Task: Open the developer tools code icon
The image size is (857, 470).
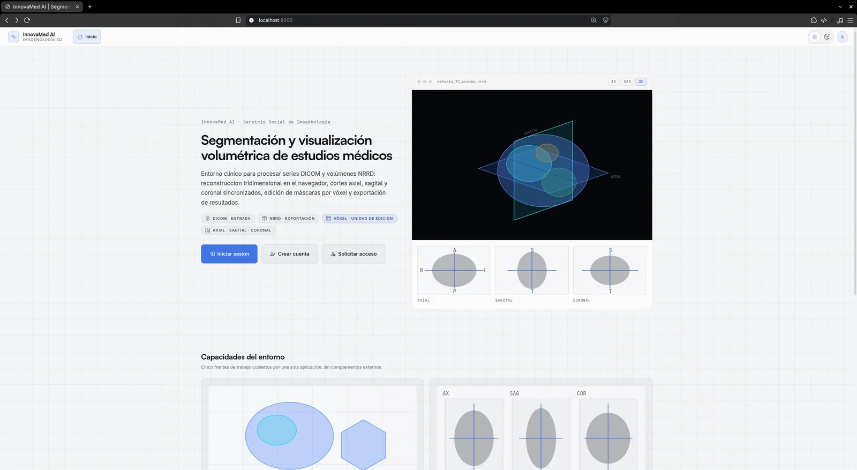Action: tap(824, 20)
